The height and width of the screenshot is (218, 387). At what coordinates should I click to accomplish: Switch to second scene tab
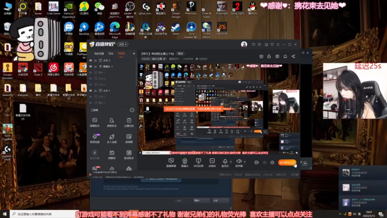pyautogui.click(x=111, y=53)
